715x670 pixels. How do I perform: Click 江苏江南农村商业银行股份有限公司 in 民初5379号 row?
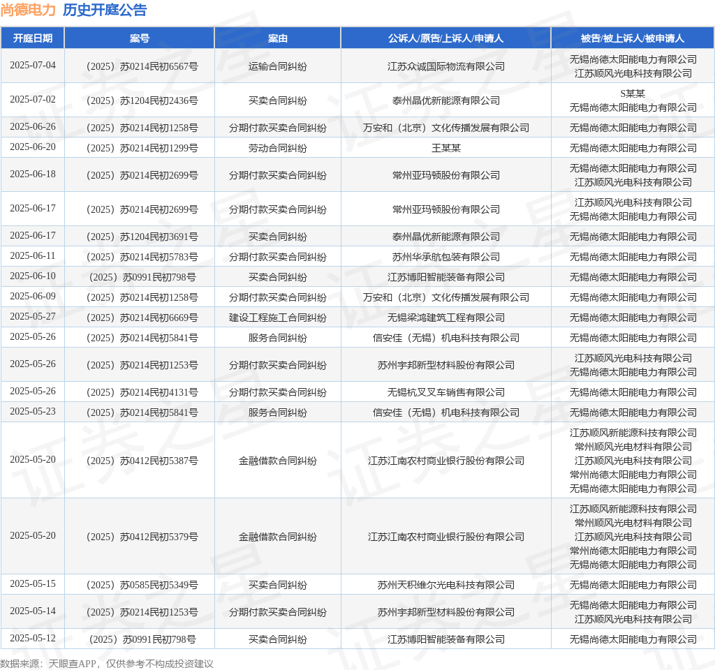(x=446, y=537)
